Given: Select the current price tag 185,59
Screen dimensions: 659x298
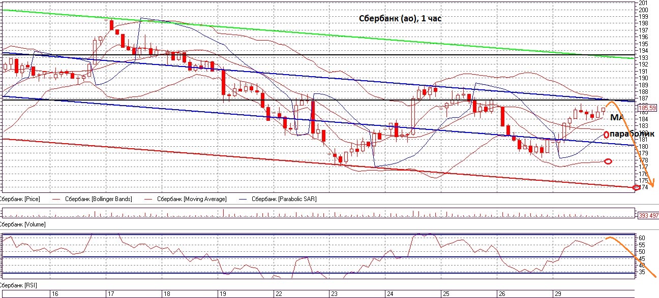Looking at the screenshot, I should [x=647, y=108].
